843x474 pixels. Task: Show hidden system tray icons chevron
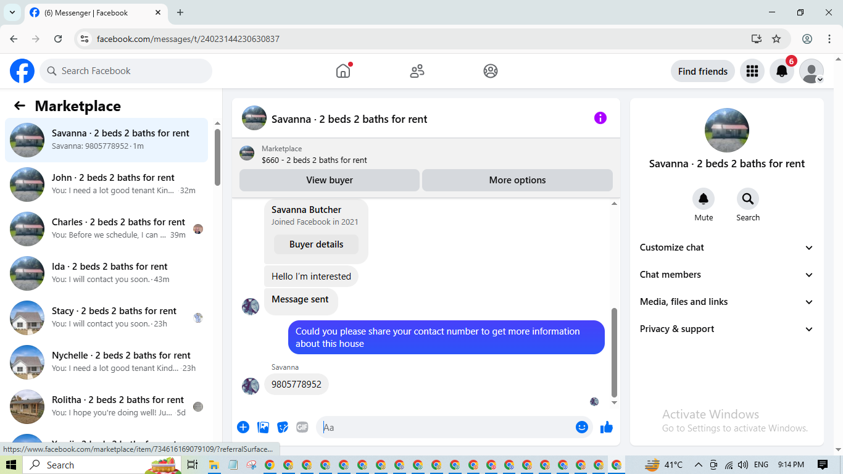(x=698, y=465)
